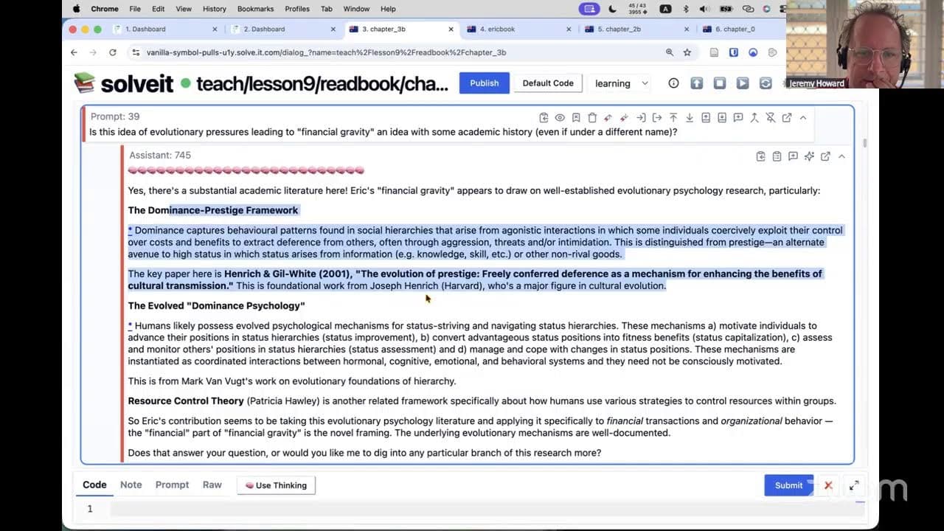Click the arrow-into-bracket icon in prompt toolbar
Image resolution: width=944 pixels, height=531 pixels.
(641, 117)
